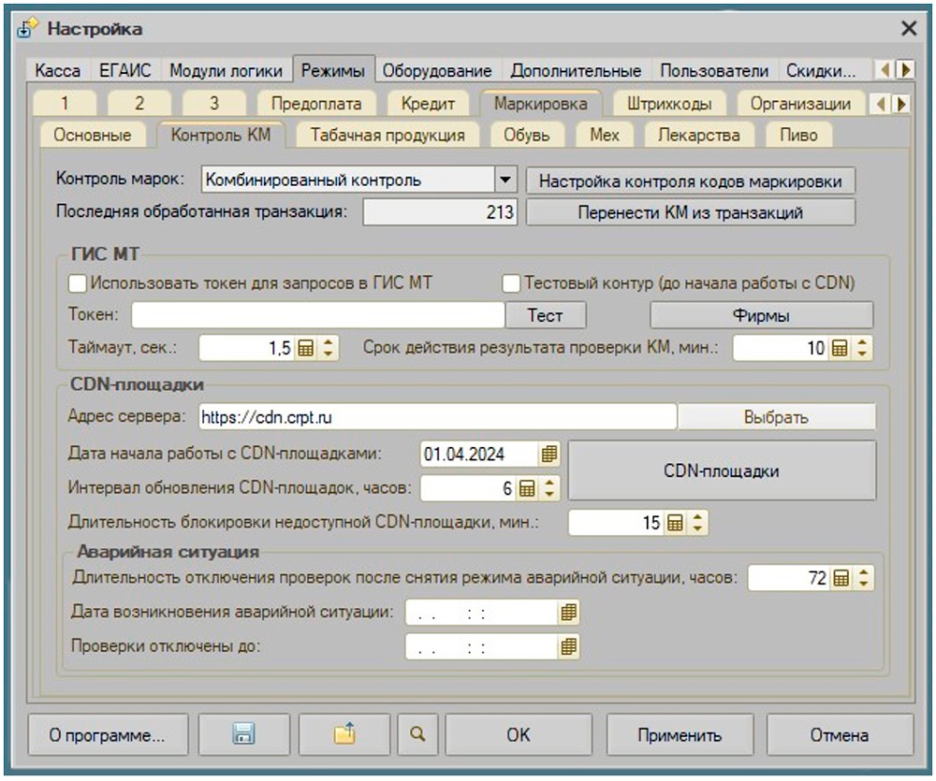Open the 'Табачная продукция' tab
Screen dimensions: 936x781
[387, 135]
